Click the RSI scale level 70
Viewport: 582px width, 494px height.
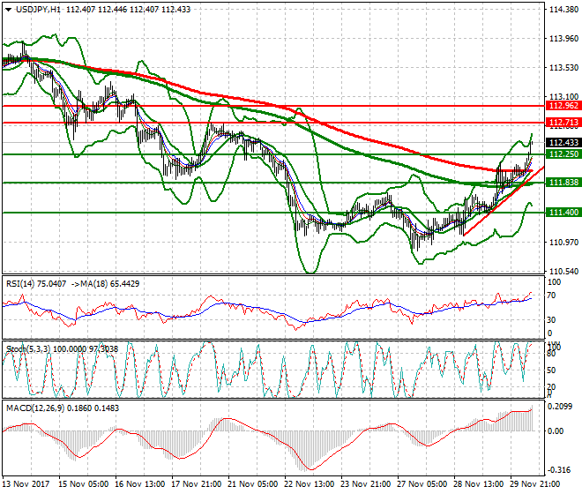552,296
